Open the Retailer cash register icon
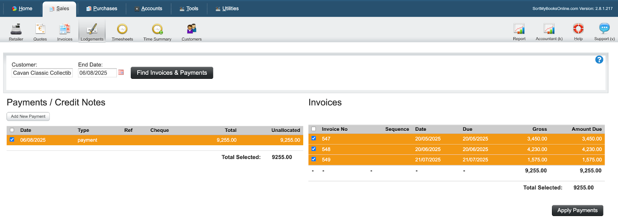This screenshot has width=618, height=223. pyautogui.click(x=16, y=29)
